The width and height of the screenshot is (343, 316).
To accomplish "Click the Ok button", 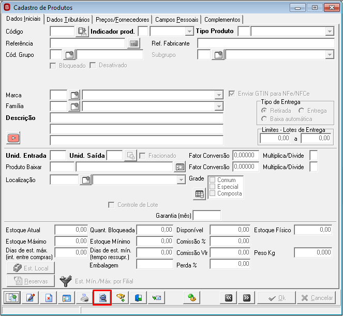I will [x=277, y=298].
